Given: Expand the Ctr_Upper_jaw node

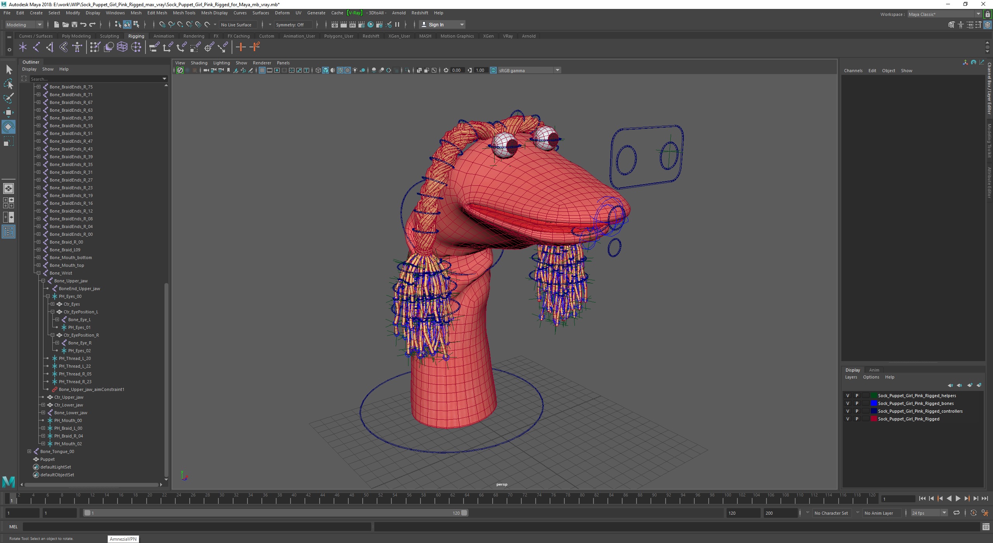Looking at the screenshot, I should click(42, 396).
